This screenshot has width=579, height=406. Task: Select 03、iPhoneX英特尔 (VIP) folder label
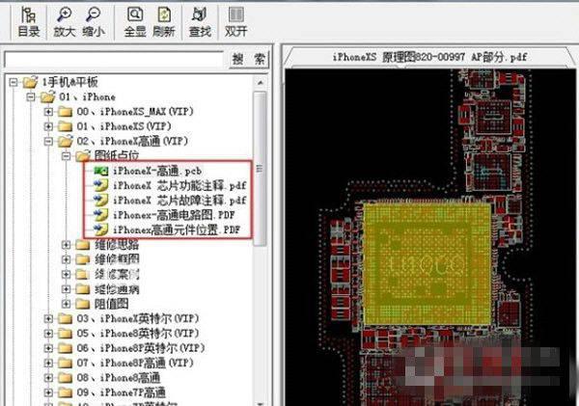click(x=138, y=318)
